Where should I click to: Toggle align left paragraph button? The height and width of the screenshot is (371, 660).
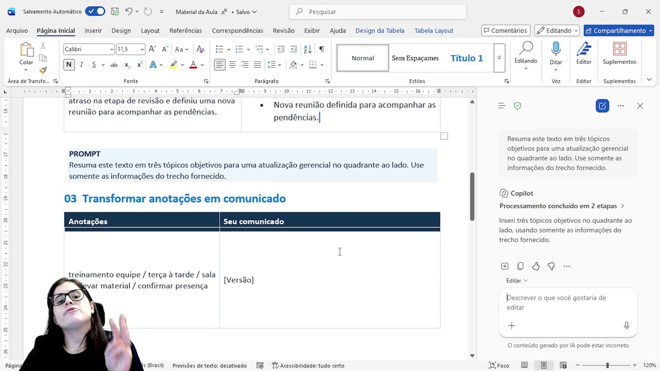pos(220,65)
